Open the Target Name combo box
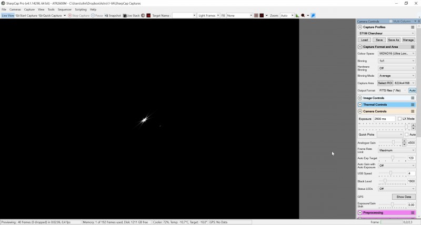 184,16
